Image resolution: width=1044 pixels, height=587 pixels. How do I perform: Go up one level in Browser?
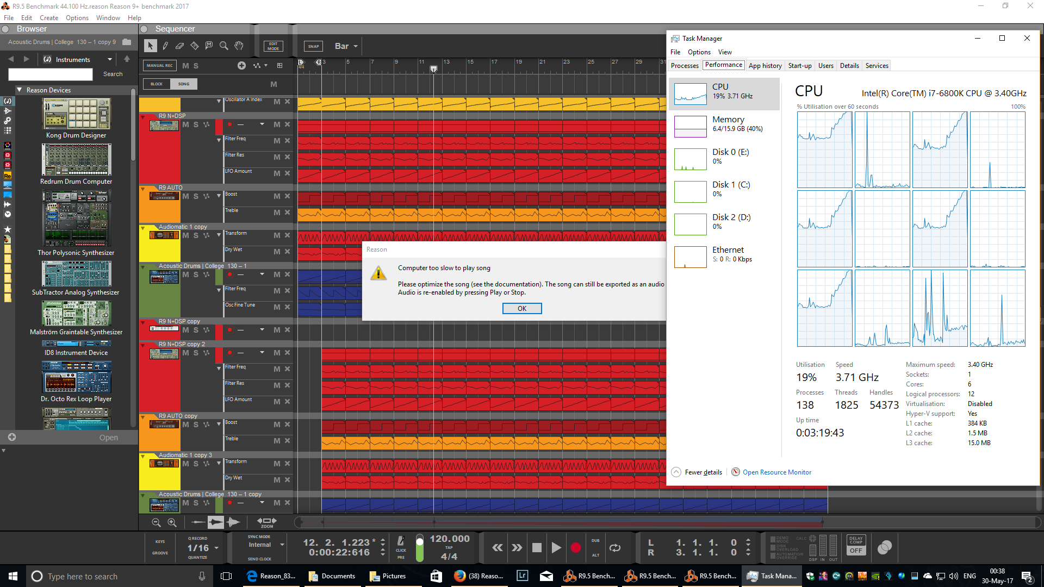tap(127, 59)
